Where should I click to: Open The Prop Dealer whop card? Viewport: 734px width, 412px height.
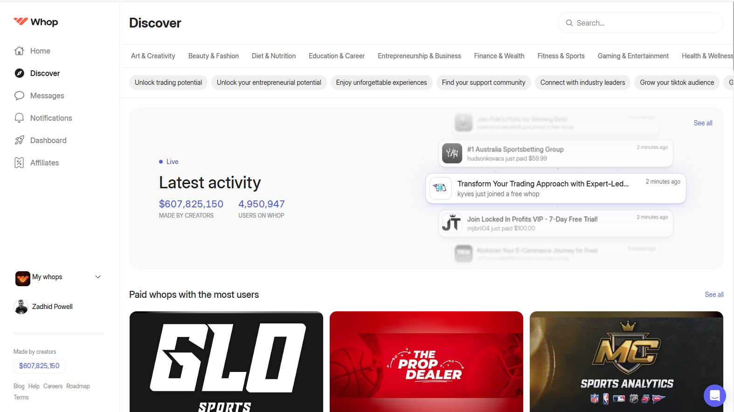tap(426, 362)
